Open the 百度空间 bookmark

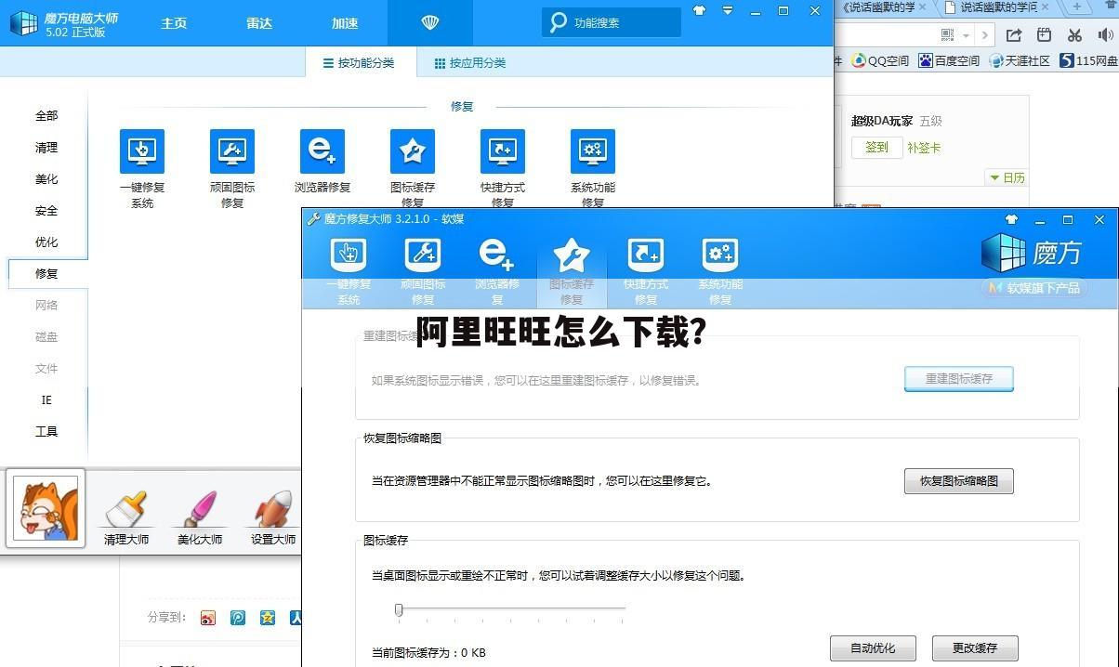tap(949, 60)
